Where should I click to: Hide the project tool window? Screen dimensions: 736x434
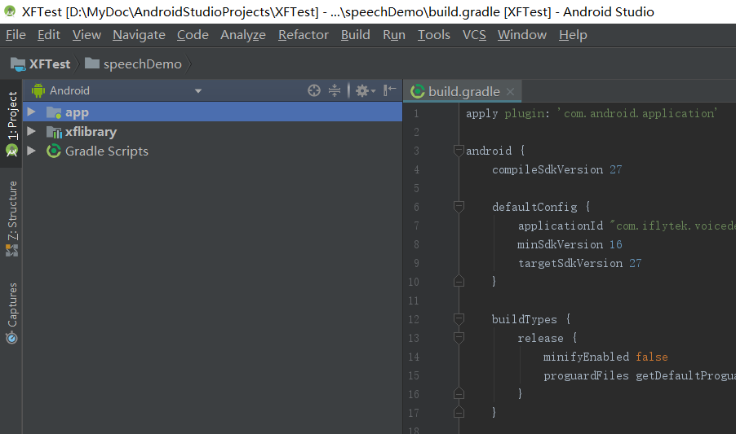(389, 90)
